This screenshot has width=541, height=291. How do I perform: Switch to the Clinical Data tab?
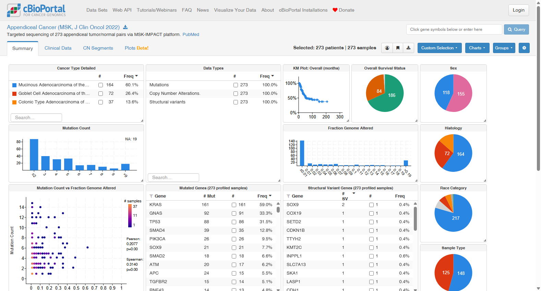click(58, 48)
